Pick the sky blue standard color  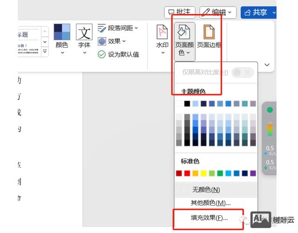click(x=228, y=173)
